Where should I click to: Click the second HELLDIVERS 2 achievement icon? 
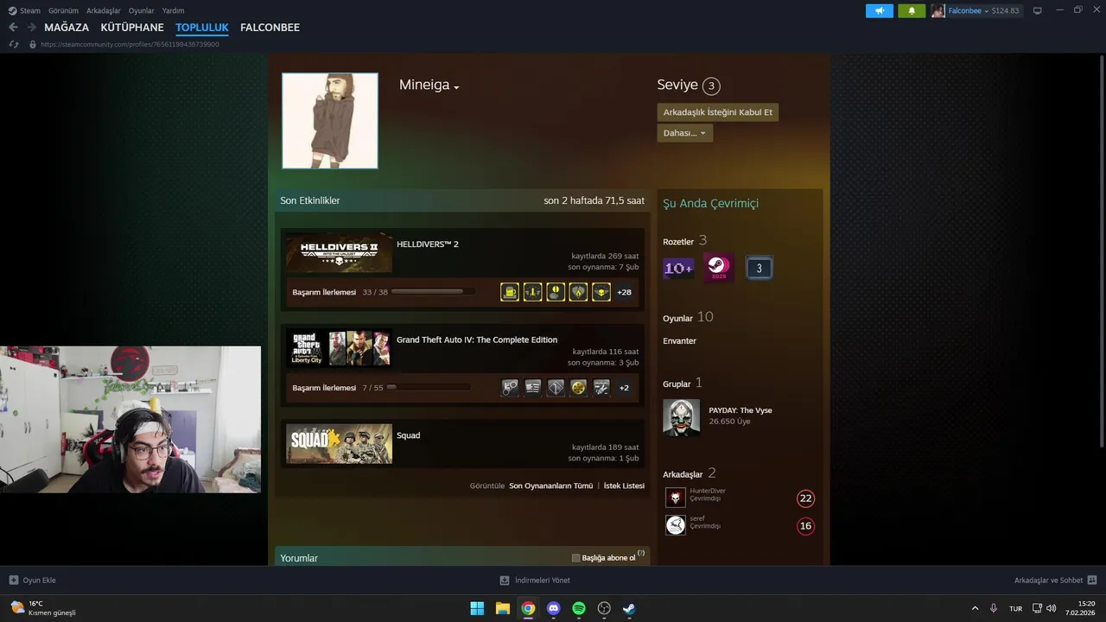(x=532, y=292)
